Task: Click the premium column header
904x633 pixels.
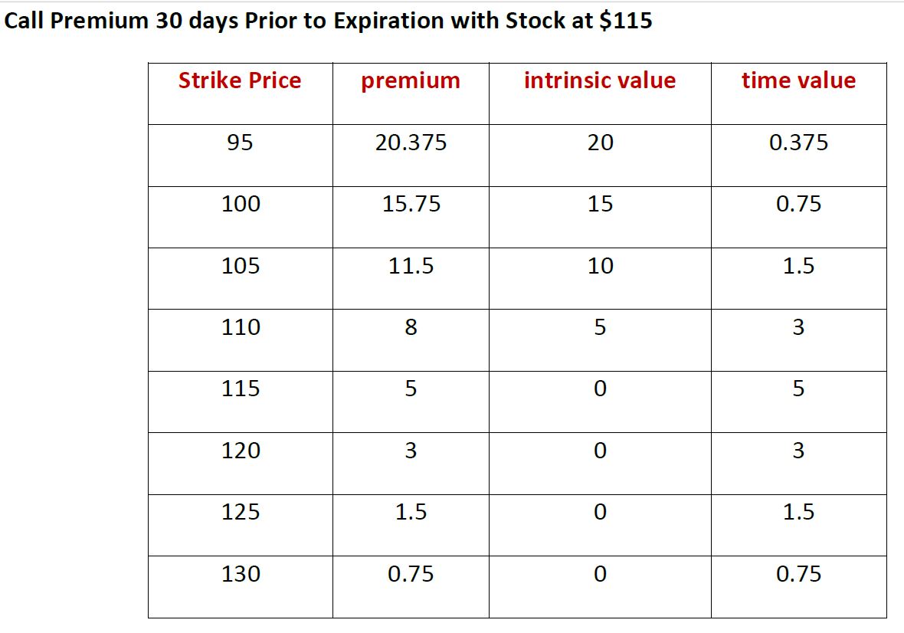Action: pos(411,80)
